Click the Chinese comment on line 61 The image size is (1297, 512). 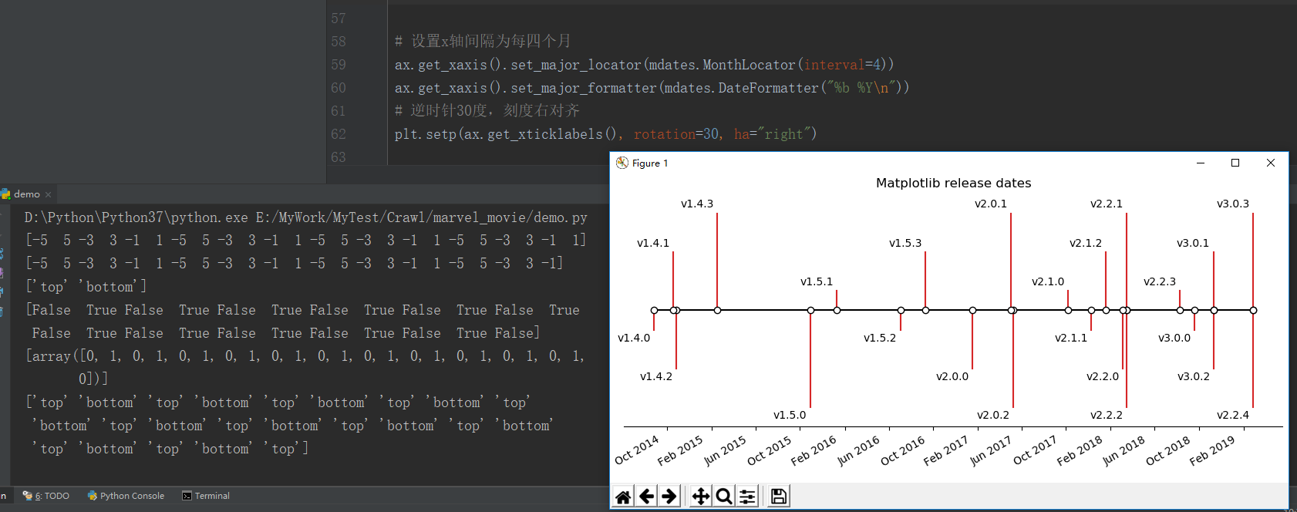(x=487, y=110)
